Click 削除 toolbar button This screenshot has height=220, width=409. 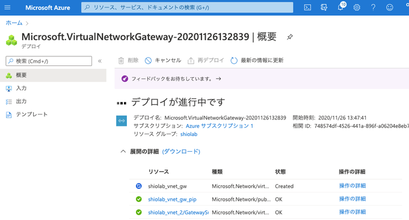click(128, 61)
